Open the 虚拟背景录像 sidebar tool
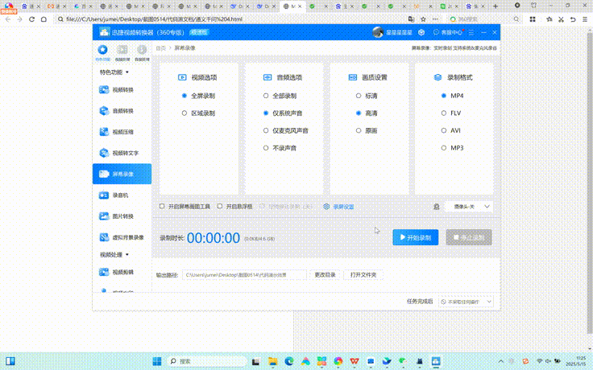593x370 pixels. (x=122, y=237)
